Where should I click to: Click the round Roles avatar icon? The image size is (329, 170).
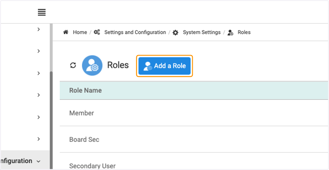tap(92, 65)
